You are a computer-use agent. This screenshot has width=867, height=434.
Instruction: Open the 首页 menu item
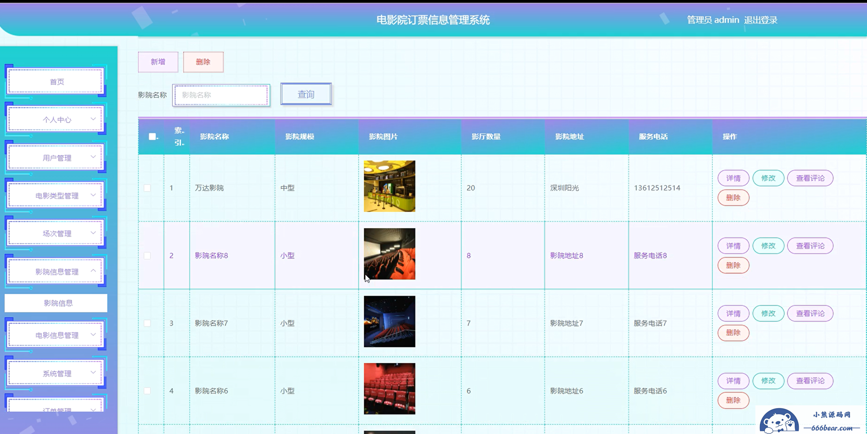pos(56,81)
